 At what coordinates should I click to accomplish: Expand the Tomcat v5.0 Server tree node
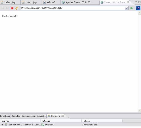(2, 125)
